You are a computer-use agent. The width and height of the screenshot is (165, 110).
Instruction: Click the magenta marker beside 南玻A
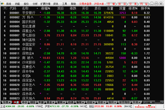(x=40, y=57)
